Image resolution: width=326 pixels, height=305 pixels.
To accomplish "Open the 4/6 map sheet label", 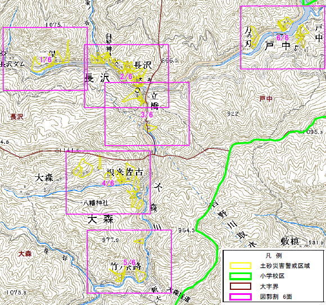I will (108, 183).
